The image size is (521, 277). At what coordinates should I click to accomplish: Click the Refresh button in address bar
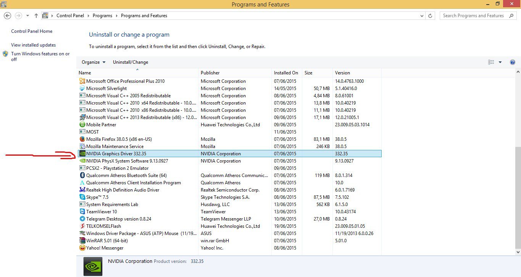pos(431,16)
